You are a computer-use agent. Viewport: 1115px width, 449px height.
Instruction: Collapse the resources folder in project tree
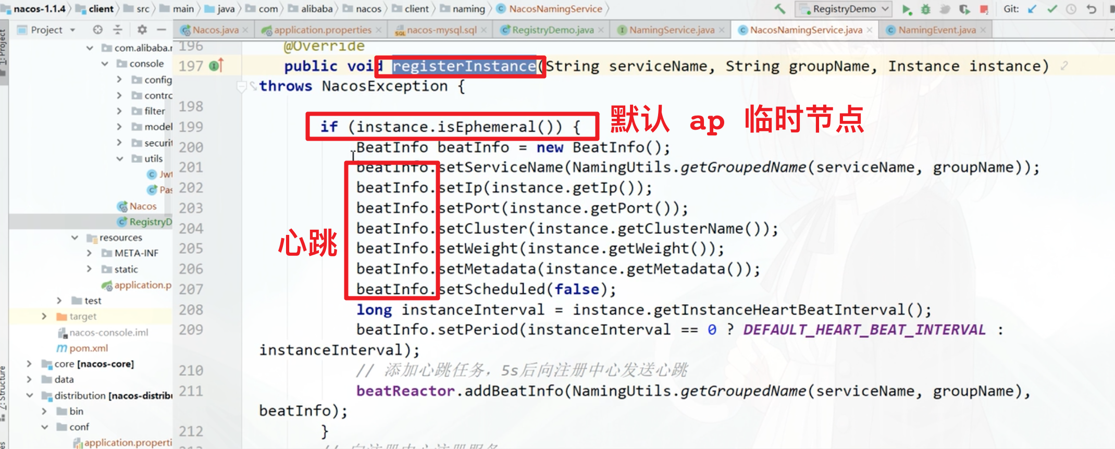pyautogui.click(x=75, y=238)
